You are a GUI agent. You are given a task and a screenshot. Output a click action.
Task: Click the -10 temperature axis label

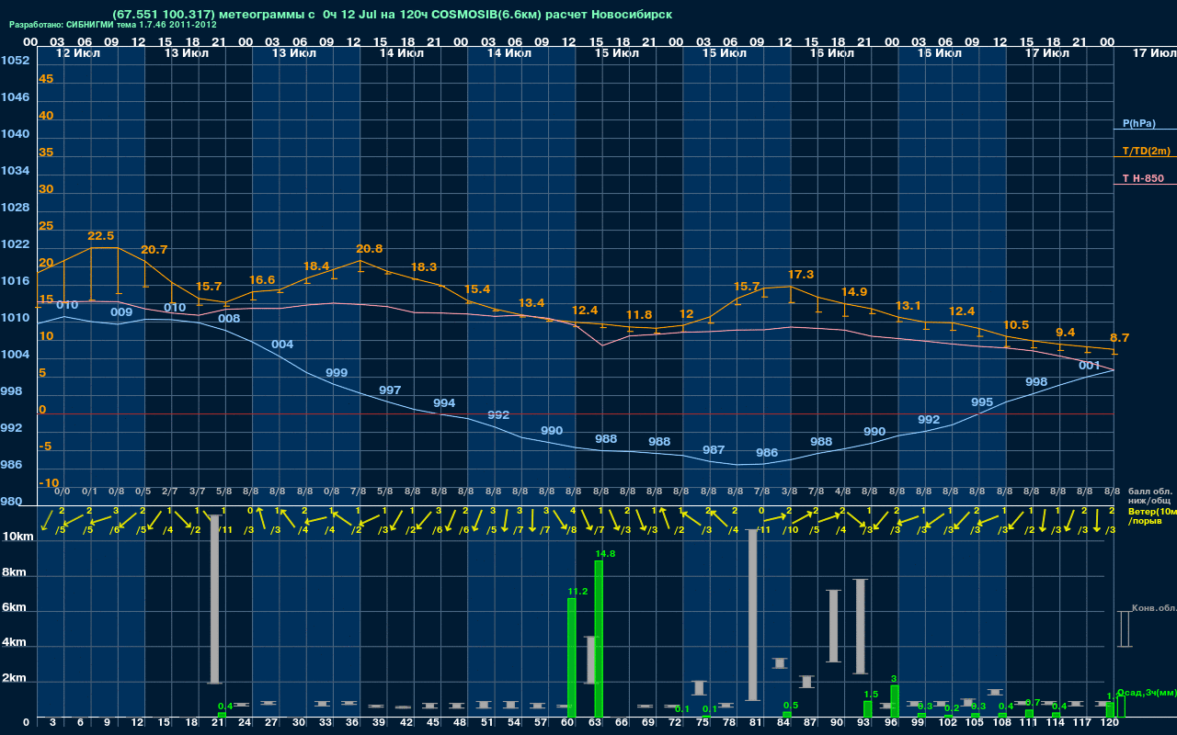[x=50, y=483]
